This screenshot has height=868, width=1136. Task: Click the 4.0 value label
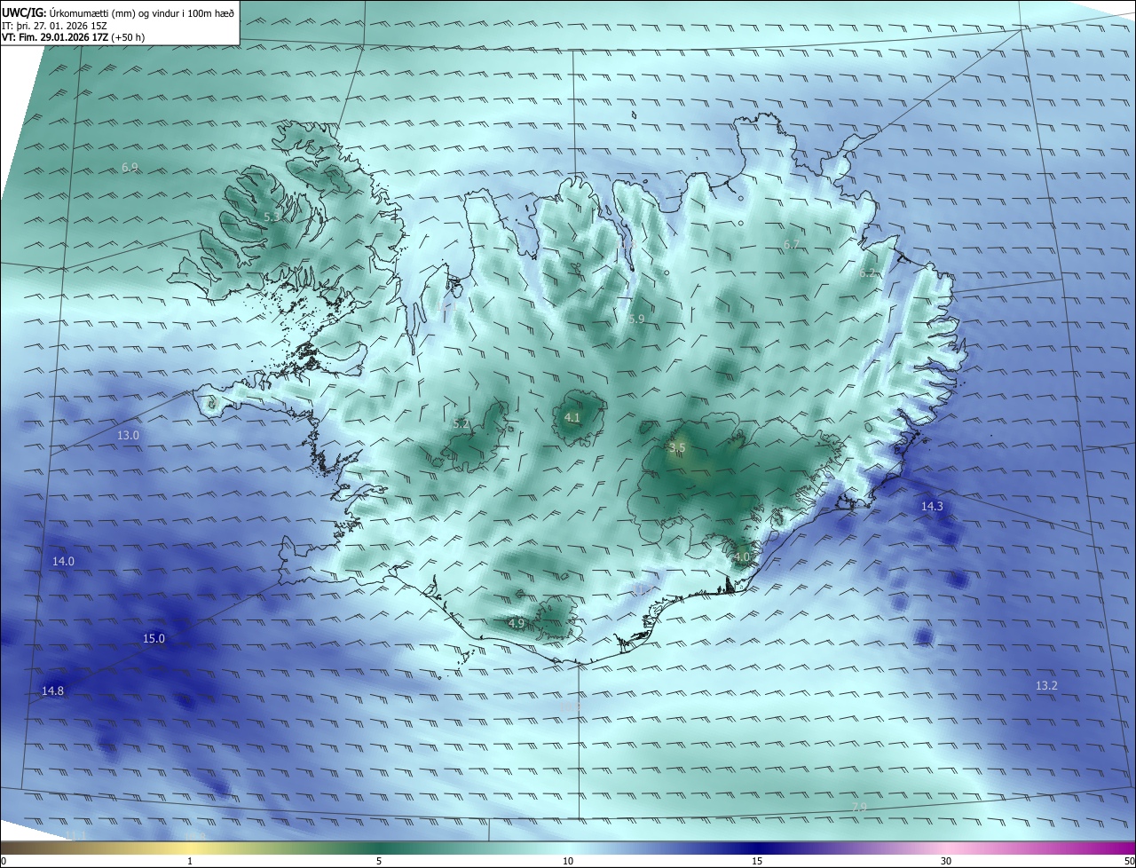(x=742, y=556)
